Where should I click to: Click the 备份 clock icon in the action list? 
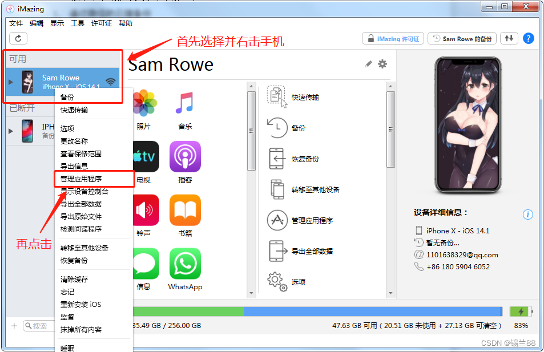tap(277, 128)
